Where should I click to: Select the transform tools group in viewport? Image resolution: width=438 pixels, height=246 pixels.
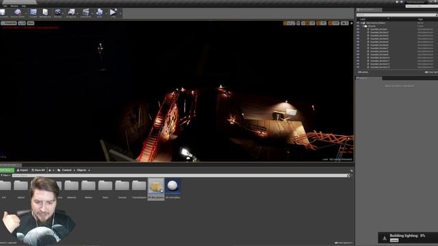[x=289, y=23]
